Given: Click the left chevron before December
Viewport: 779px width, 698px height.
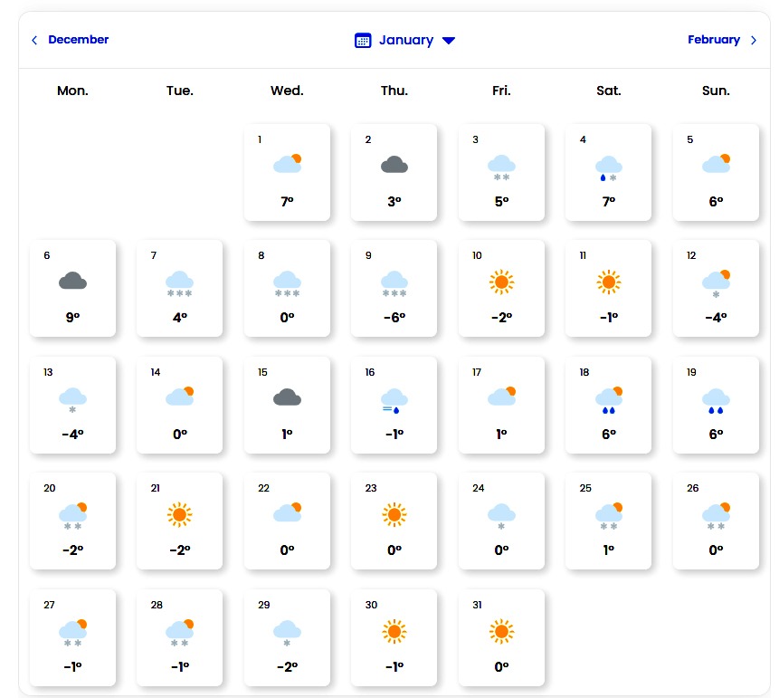Looking at the screenshot, I should 34,40.
